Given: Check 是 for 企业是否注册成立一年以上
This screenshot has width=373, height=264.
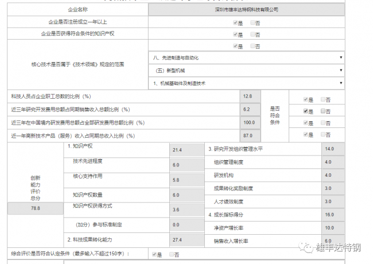Looking at the screenshot, I should (235, 22).
